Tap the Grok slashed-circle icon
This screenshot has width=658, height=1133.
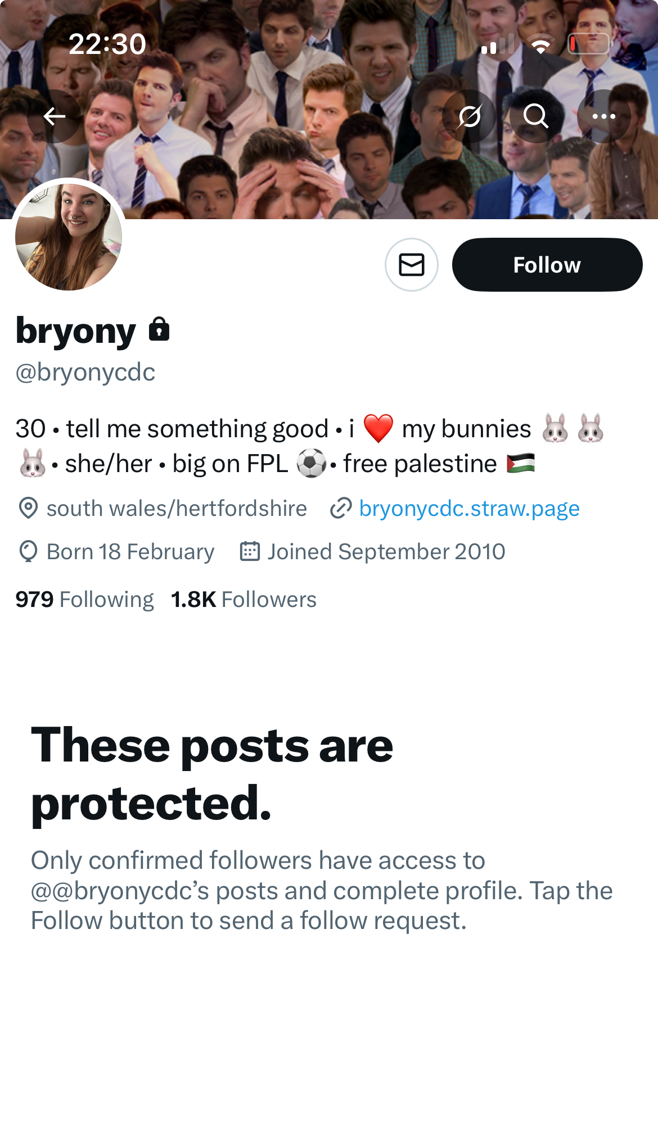pyautogui.click(x=469, y=116)
